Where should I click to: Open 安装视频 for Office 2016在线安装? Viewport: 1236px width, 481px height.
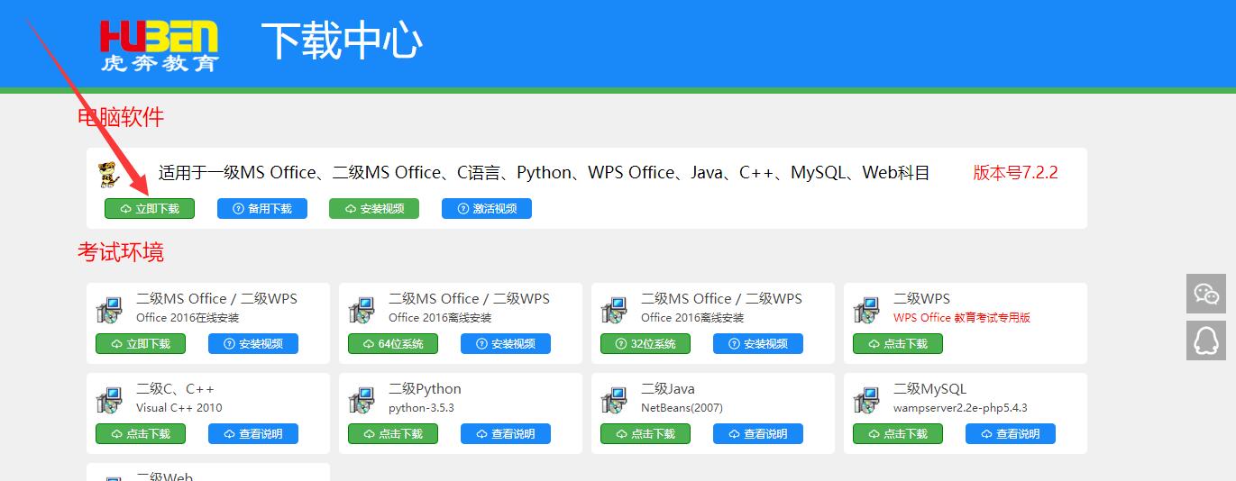[253, 344]
